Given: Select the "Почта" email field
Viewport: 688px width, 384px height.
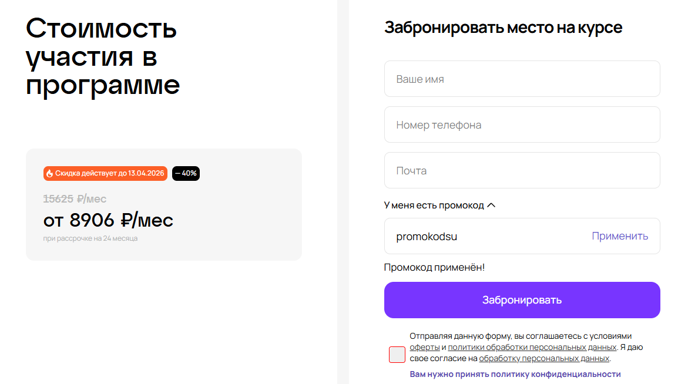Looking at the screenshot, I should click(522, 170).
